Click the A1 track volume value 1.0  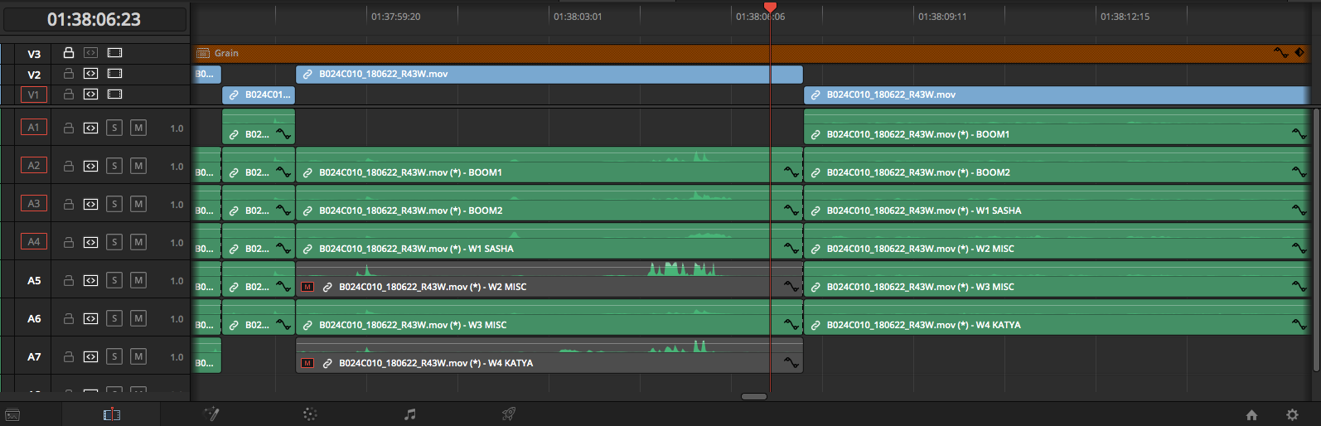point(177,128)
